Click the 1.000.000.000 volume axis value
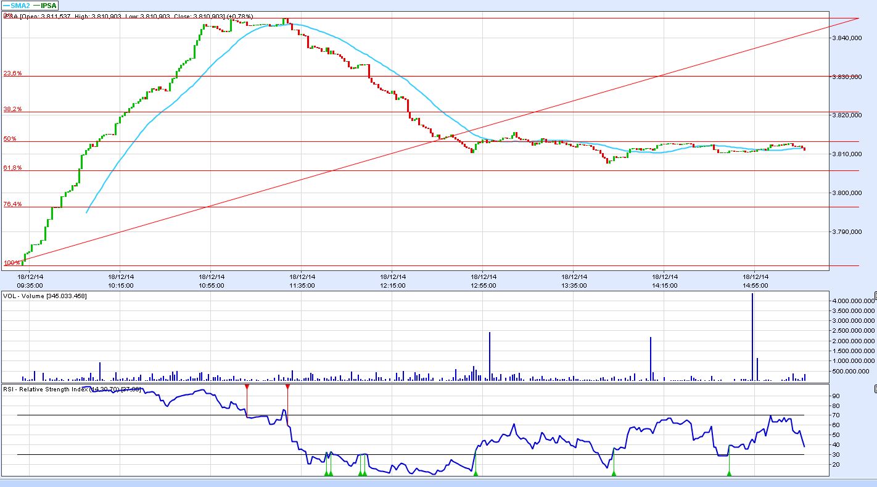 coord(854,360)
